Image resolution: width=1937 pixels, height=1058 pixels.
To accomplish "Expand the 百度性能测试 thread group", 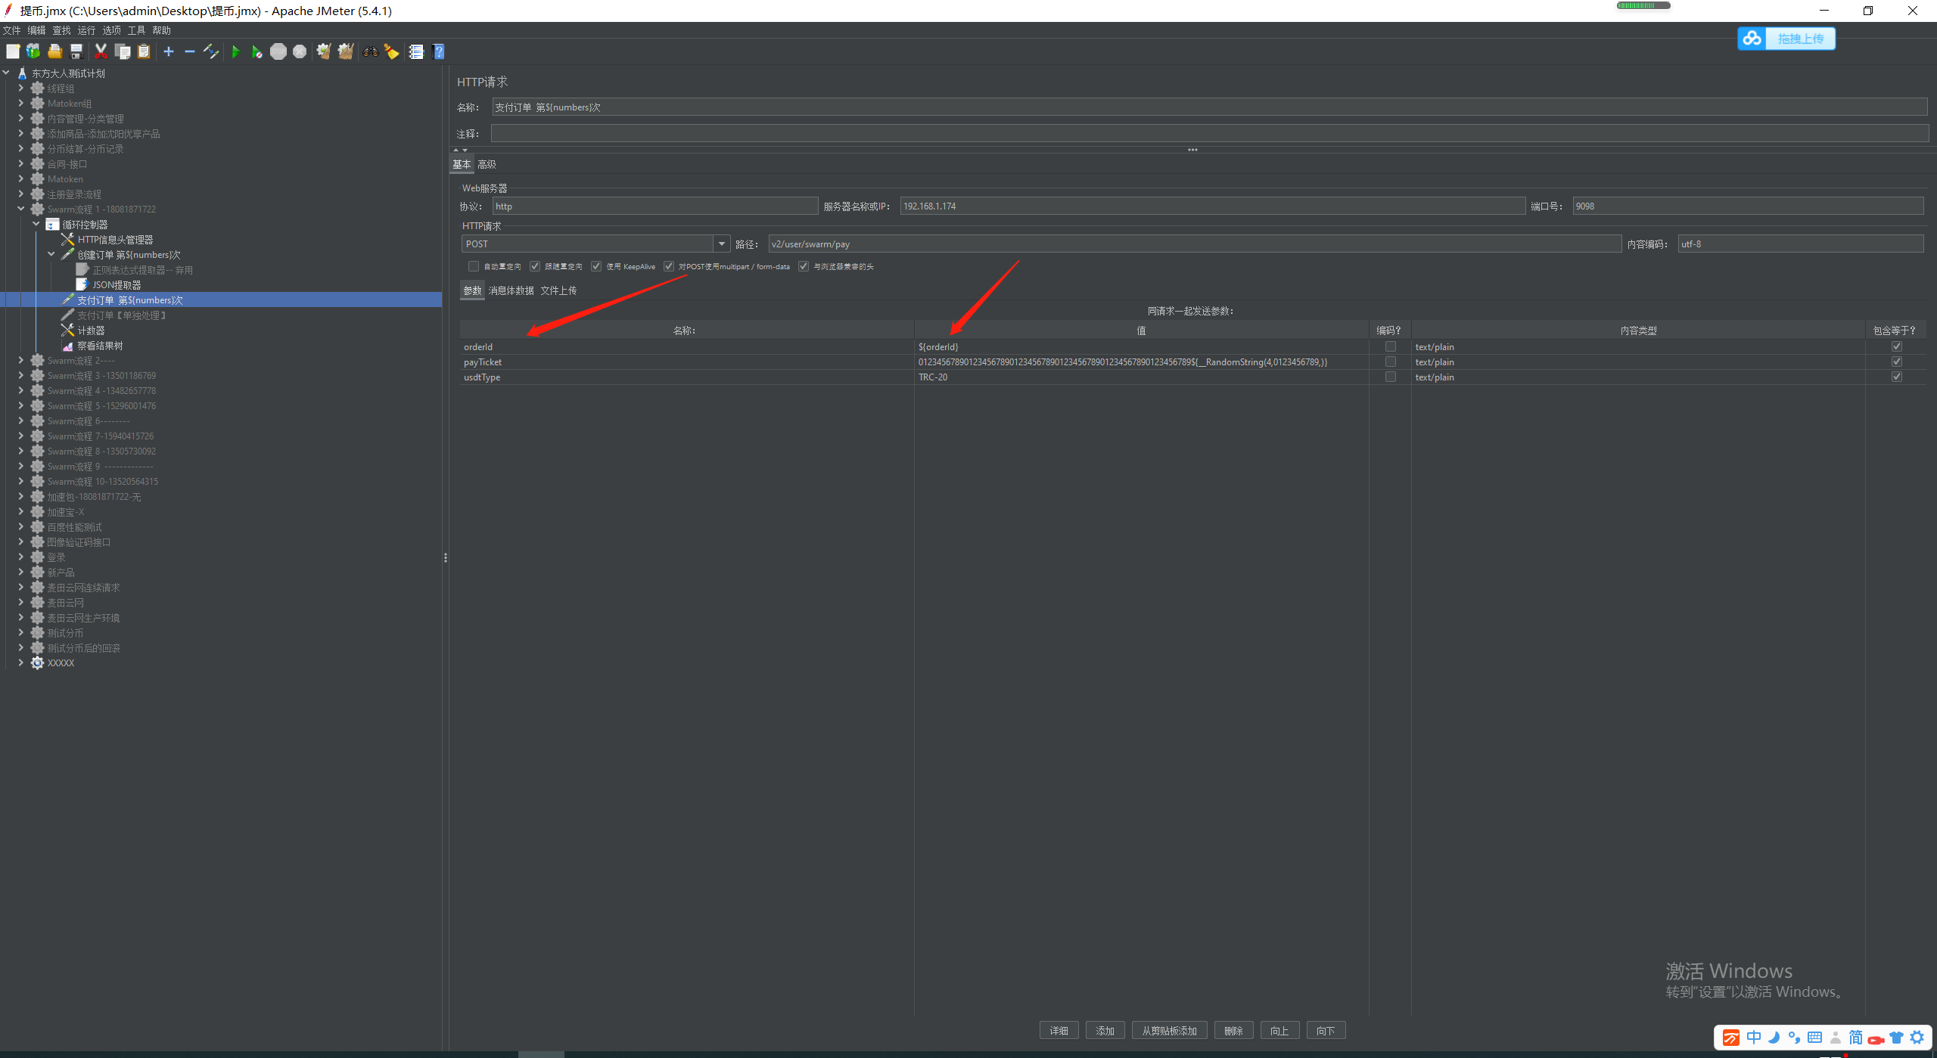I will coord(21,526).
